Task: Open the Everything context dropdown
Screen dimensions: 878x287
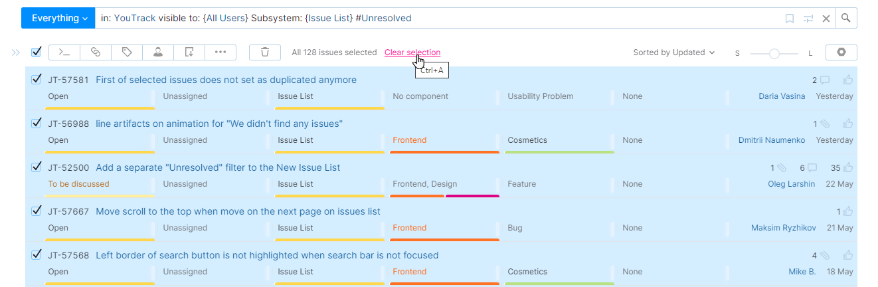Action: click(x=59, y=19)
